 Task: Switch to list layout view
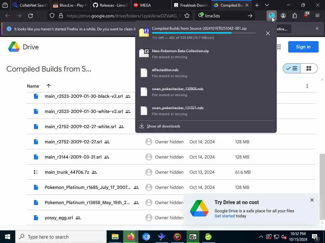coord(292,68)
